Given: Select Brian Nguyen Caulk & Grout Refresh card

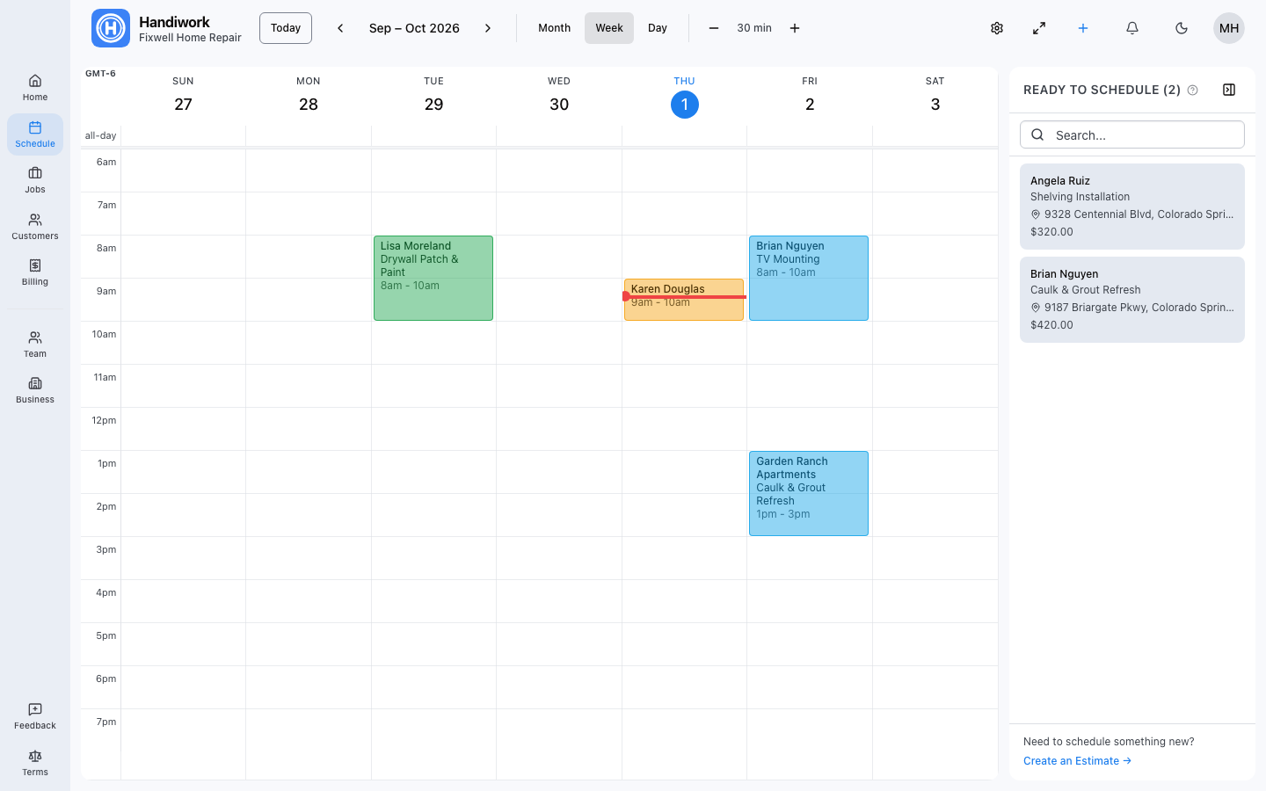Looking at the screenshot, I should point(1132,300).
